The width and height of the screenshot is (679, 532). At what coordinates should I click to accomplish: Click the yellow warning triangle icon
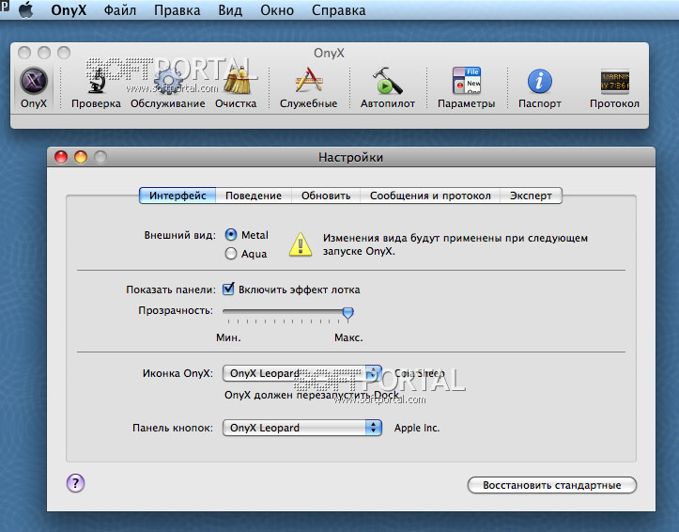pyautogui.click(x=301, y=243)
